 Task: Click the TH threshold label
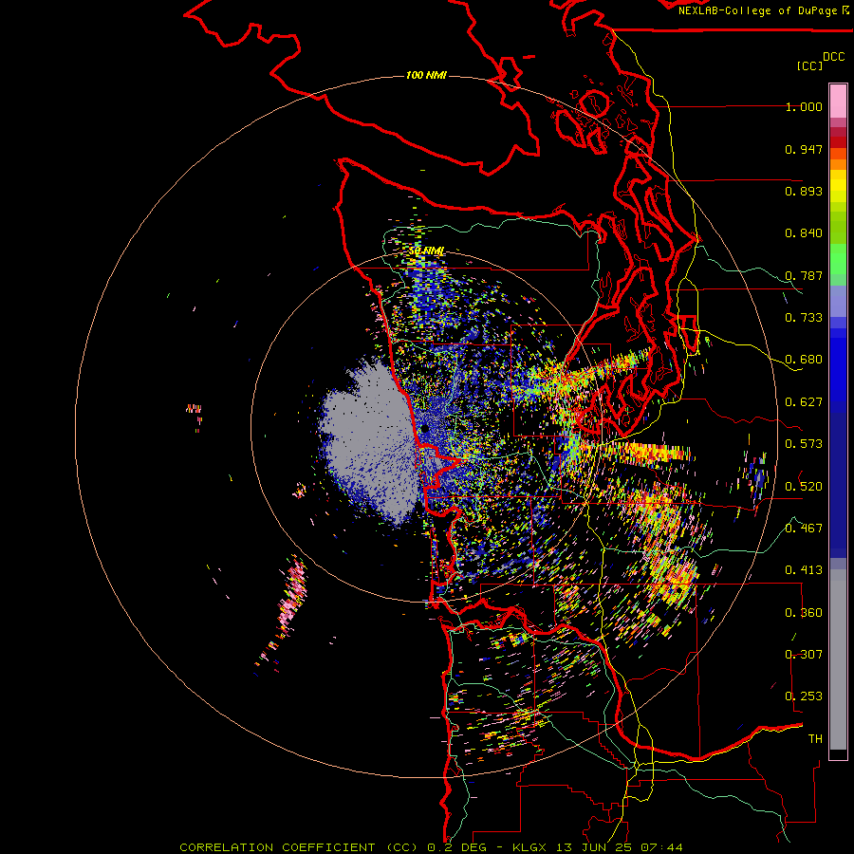815,738
